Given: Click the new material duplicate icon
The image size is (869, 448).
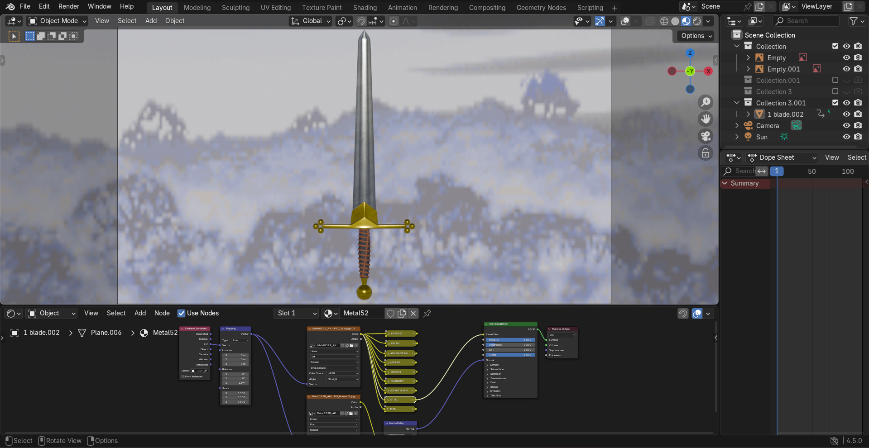Looking at the screenshot, I should [x=402, y=313].
